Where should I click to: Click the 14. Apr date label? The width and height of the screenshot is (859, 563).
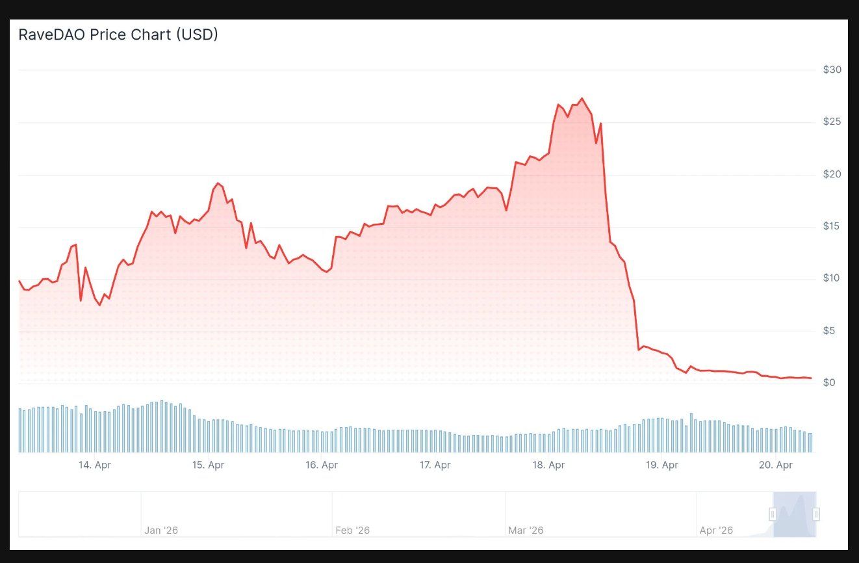(x=95, y=465)
